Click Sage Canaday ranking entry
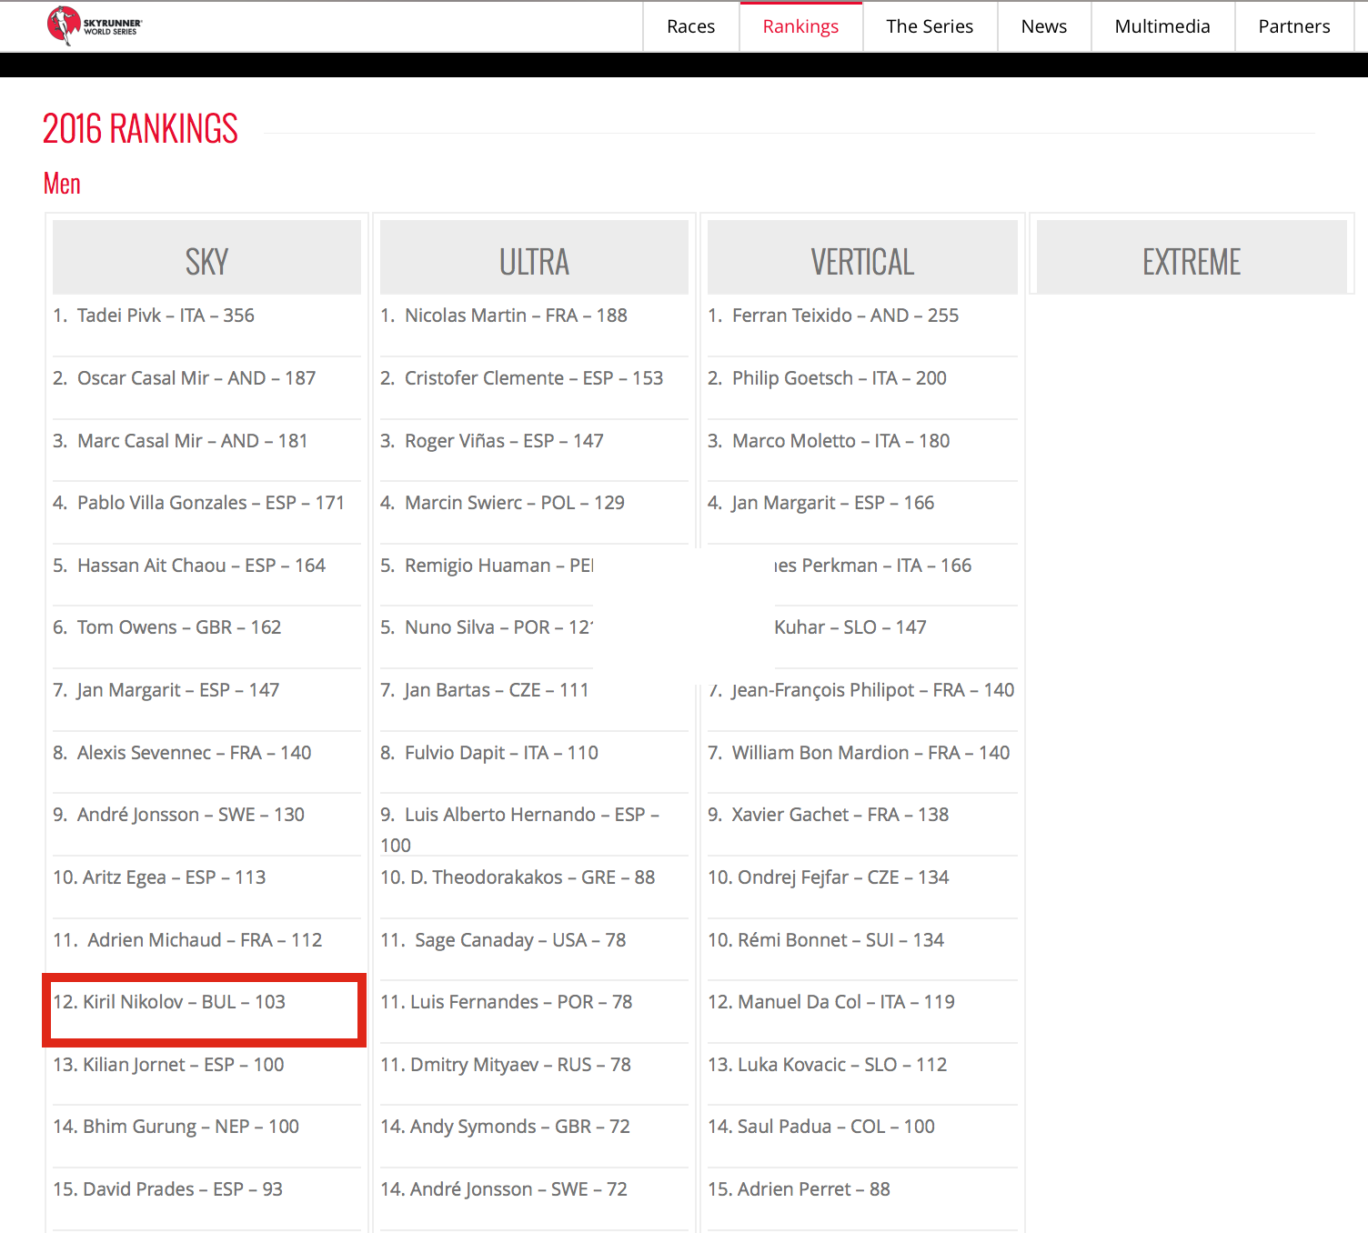This screenshot has height=1233, width=1368. (503, 940)
